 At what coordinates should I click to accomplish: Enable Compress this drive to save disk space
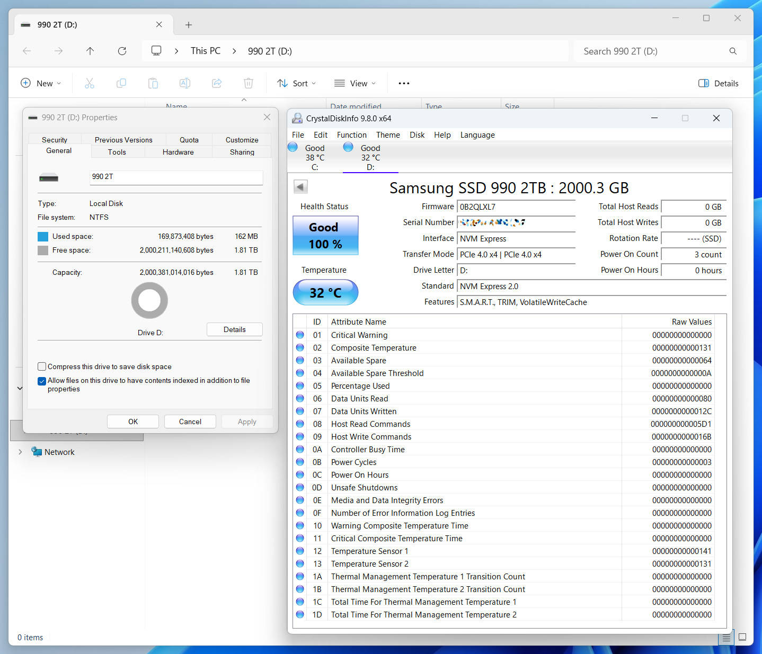42,366
